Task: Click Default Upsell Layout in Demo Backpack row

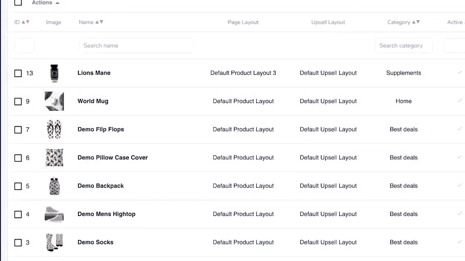Action: pyautogui.click(x=328, y=185)
